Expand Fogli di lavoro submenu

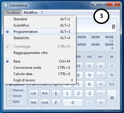tap(40, 80)
